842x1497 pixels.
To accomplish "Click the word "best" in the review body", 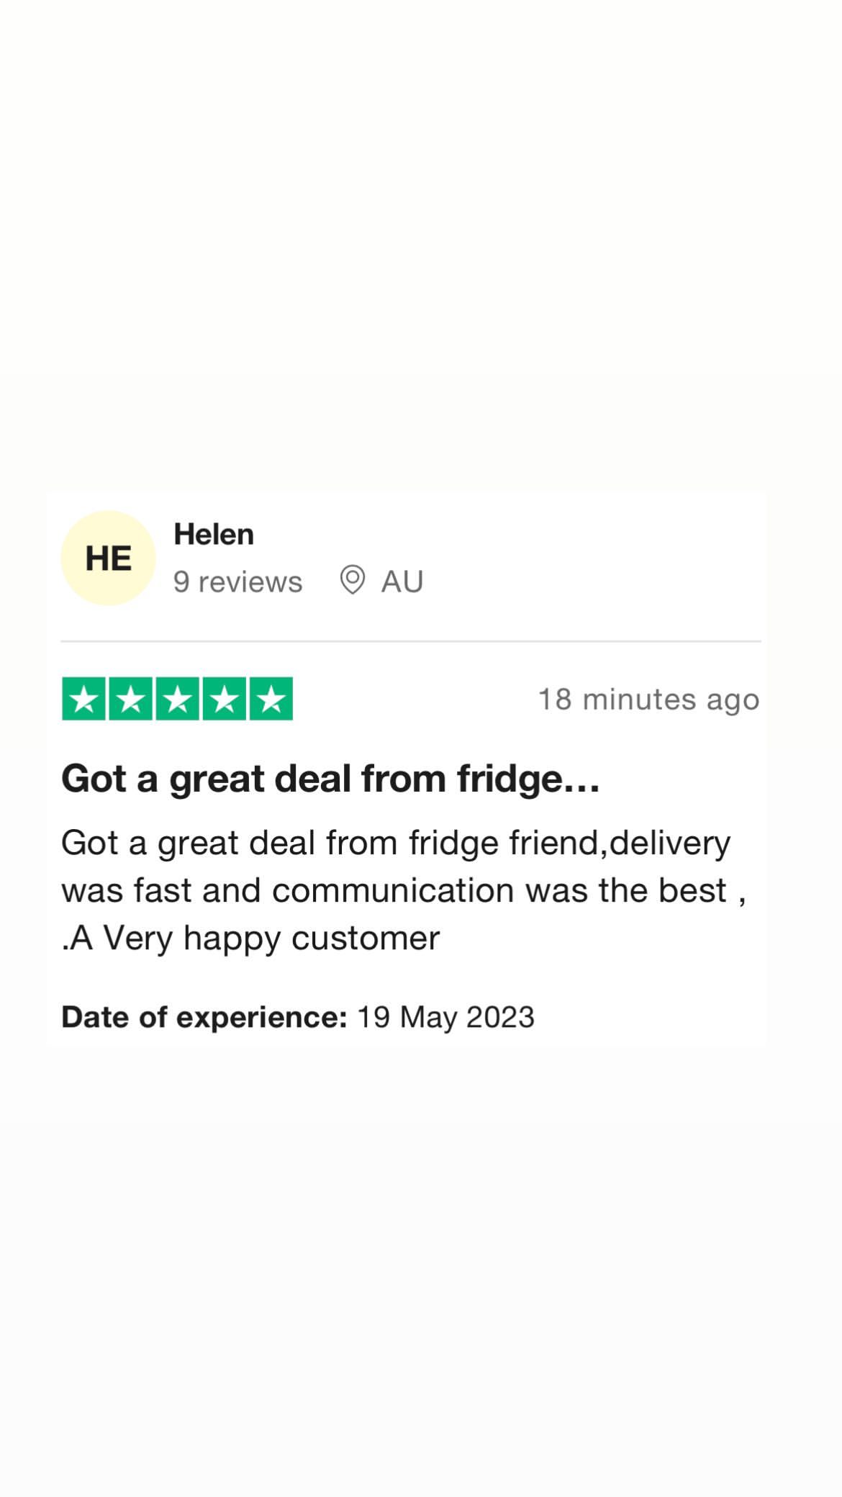I will point(692,891).
